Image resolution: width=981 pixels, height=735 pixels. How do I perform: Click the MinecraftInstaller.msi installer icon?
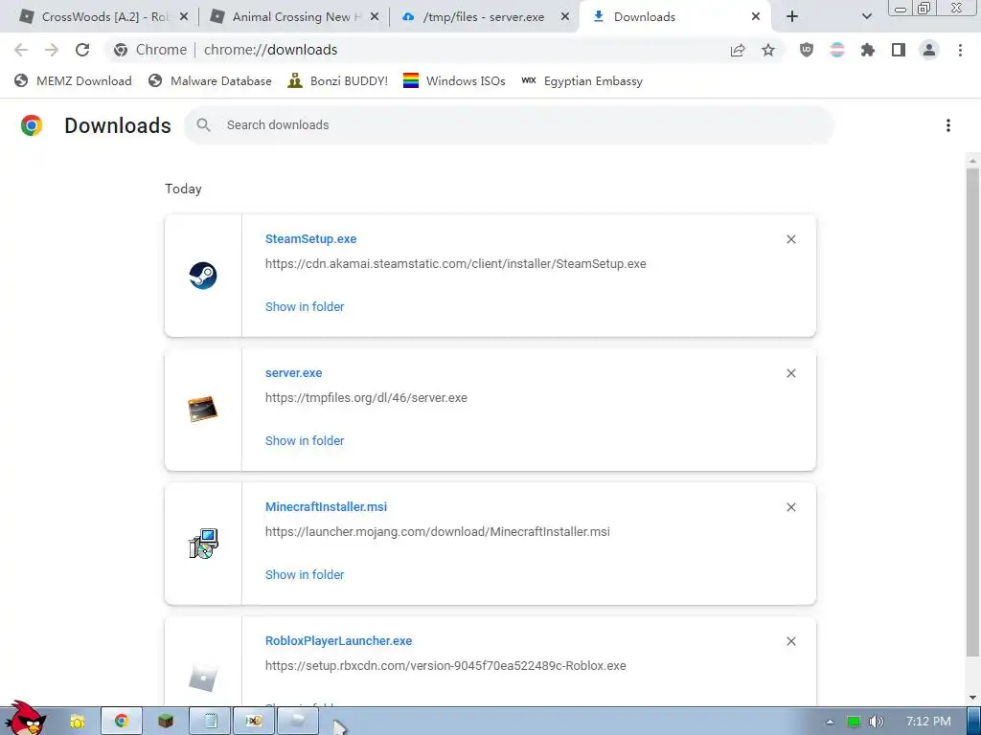[x=203, y=544]
